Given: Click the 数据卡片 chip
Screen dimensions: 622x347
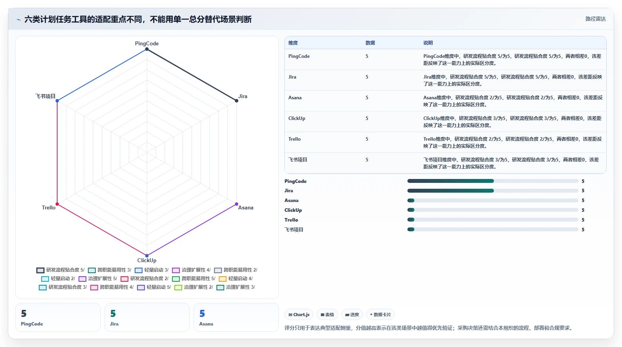Looking at the screenshot, I should [380, 315].
